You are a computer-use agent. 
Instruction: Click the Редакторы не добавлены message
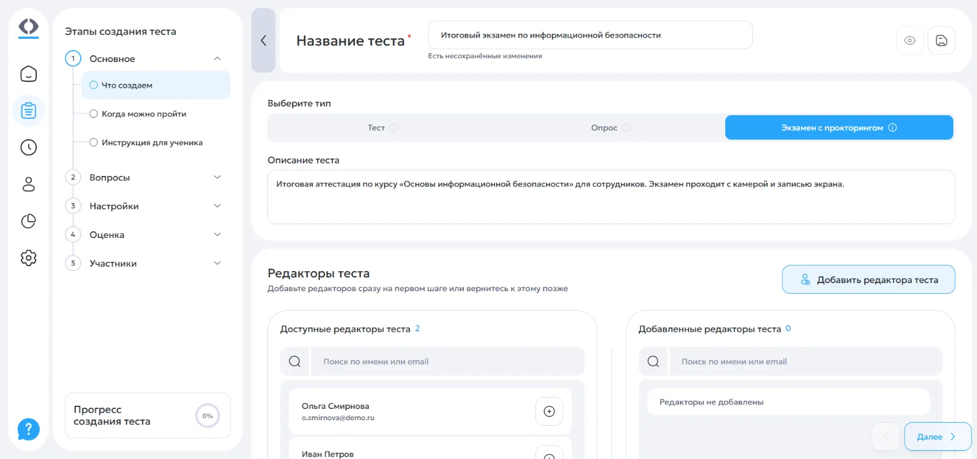point(711,402)
